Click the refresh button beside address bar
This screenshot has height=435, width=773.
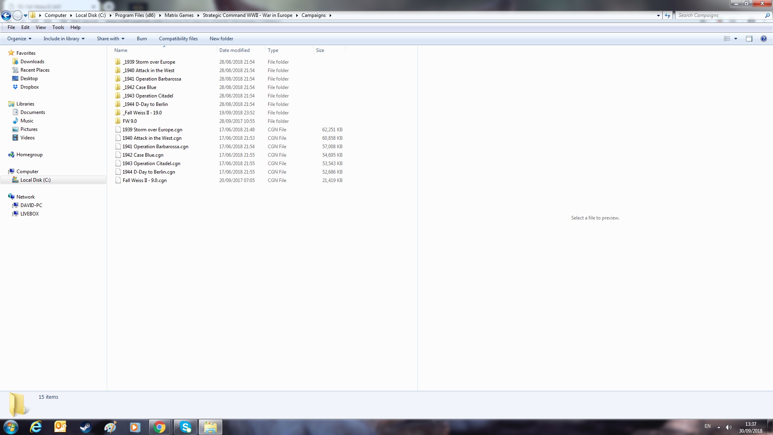pos(668,15)
